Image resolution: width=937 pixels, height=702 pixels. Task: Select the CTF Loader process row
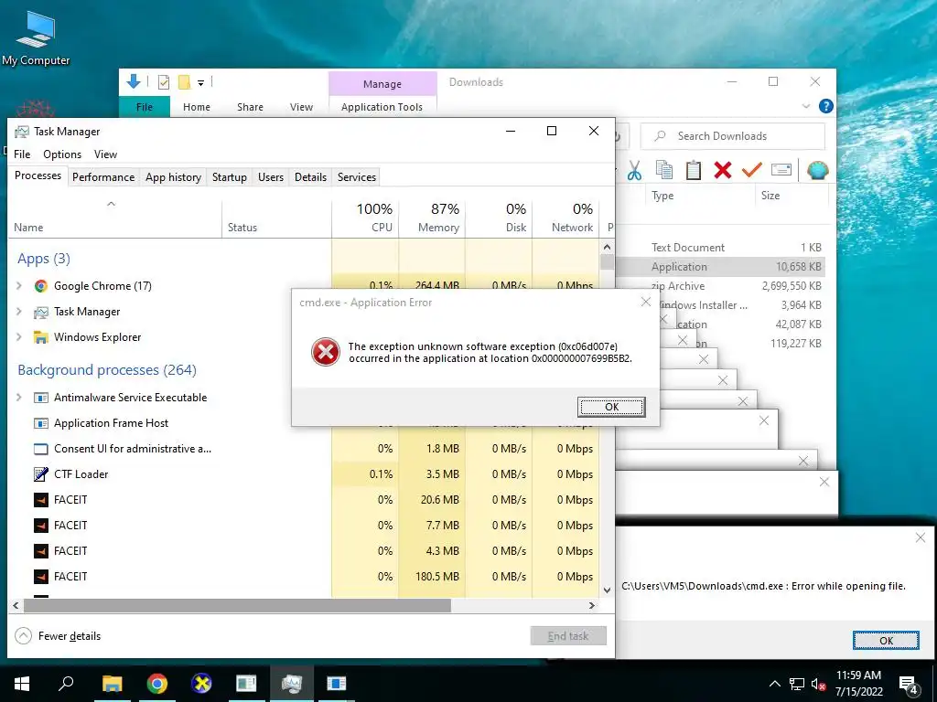coord(304,474)
